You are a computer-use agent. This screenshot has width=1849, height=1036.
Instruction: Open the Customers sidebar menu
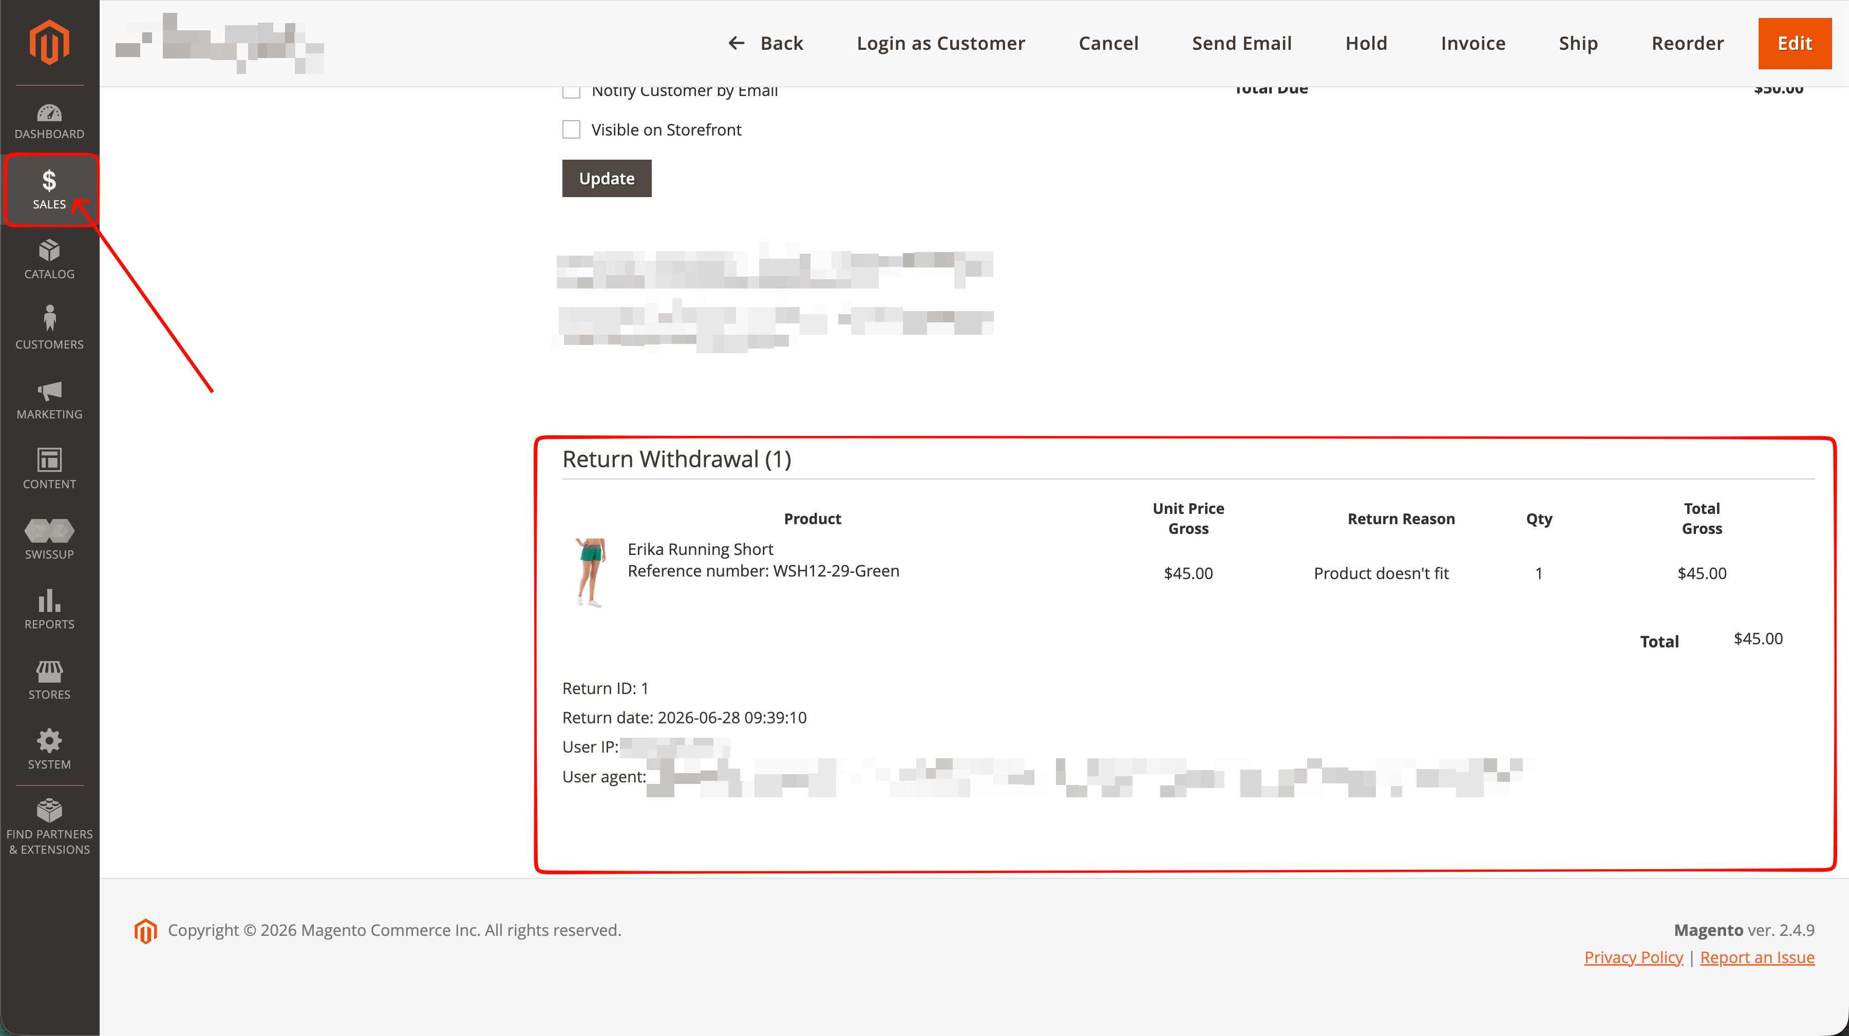49,329
